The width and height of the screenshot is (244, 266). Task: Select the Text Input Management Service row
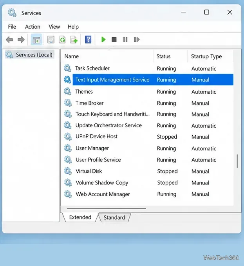pos(153,80)
